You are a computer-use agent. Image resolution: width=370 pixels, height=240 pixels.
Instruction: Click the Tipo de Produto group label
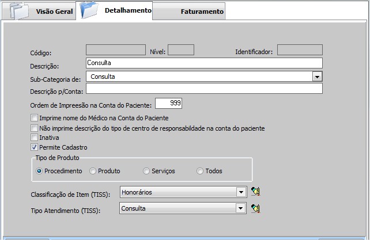tap(57, 158)
